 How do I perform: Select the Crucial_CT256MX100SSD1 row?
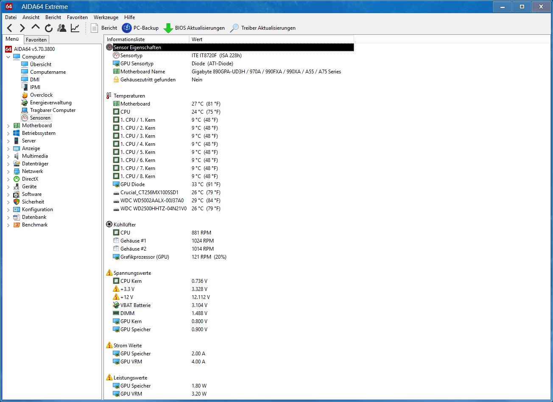pos(229,193)
